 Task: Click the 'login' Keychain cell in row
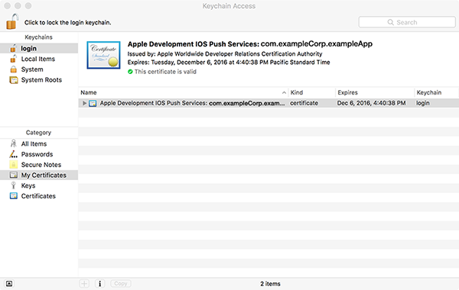(x=423, y=103)
